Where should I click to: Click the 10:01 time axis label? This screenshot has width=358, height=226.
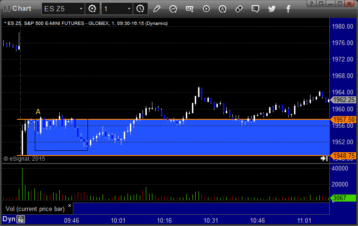pyautogui.click(x=118, y=220)
